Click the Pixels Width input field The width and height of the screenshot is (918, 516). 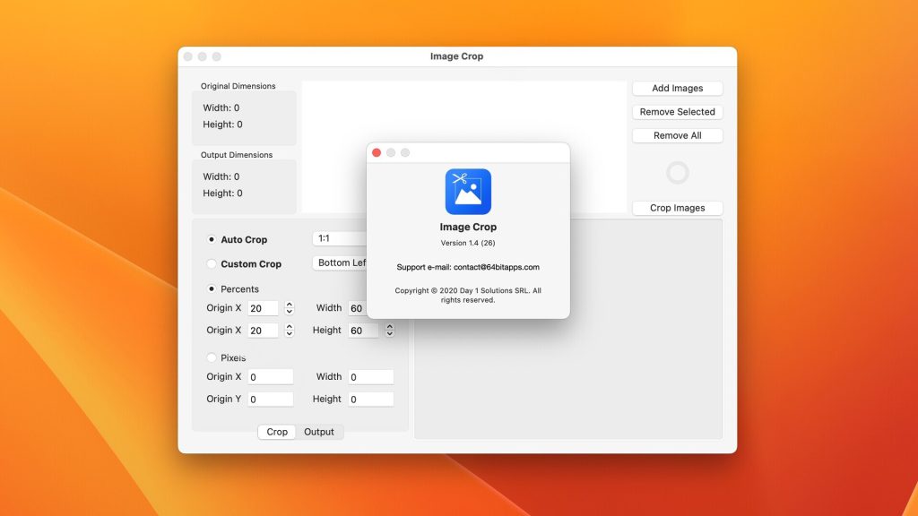tap(370, 377)
